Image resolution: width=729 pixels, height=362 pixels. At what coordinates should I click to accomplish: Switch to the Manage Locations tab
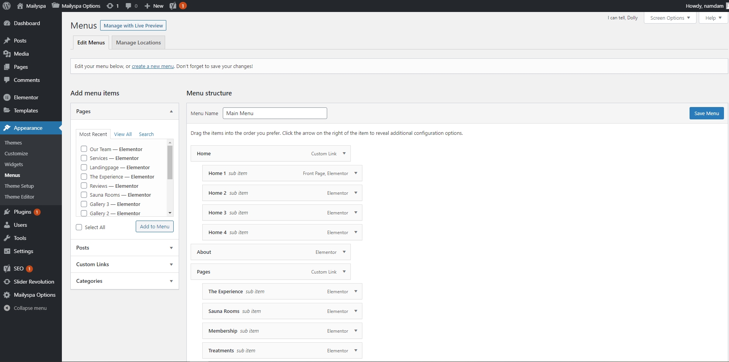[x=138, y=42]
